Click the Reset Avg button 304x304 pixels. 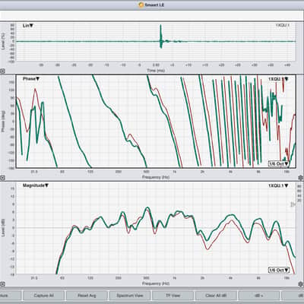[87, 296]
